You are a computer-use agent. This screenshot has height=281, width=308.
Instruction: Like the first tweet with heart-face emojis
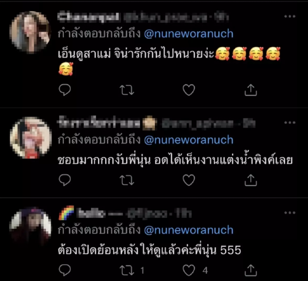coord(189,90)
